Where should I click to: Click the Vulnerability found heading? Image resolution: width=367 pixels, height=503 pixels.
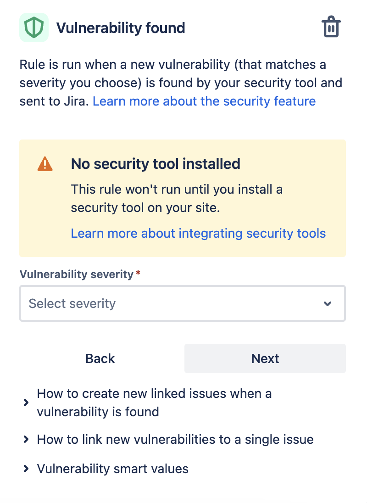pyautogui.click(x=121, y=28)
